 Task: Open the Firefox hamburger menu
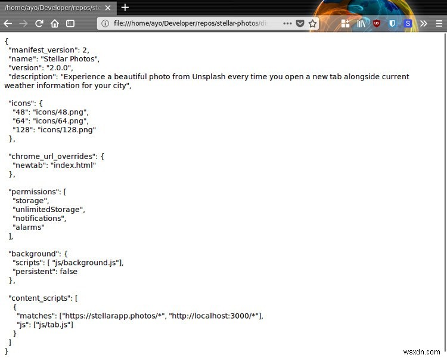[x=439, y=23]
